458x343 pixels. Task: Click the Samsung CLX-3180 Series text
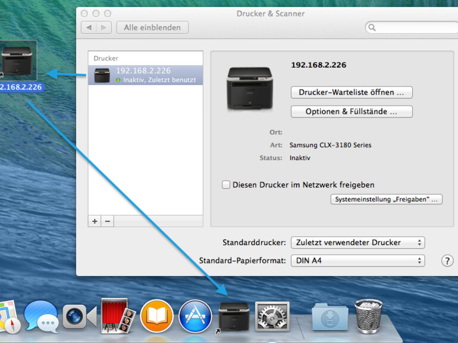coord(330,145)
